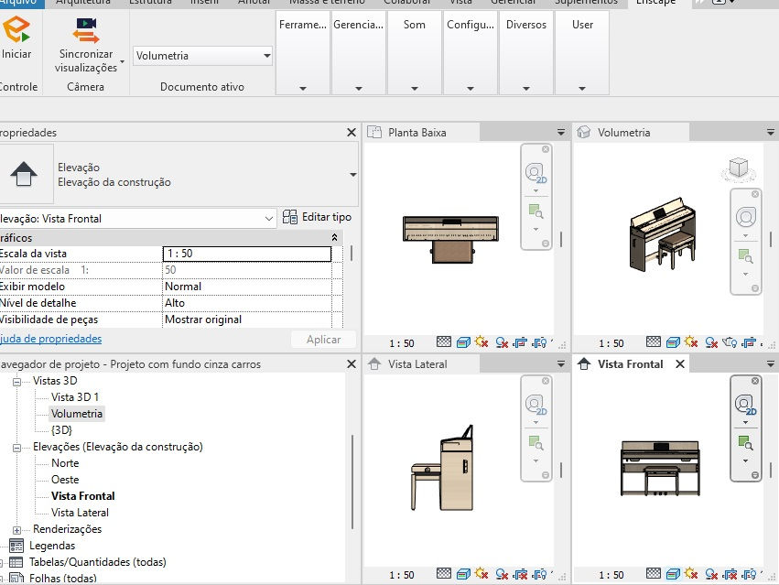Open Planta Baixa 2D steering wheel

coord(536,173)
